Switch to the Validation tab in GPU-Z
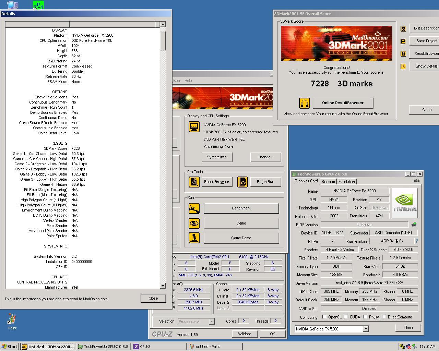This screenshot has height=351, width=439. pyautogui.click(x=347, y=182)
